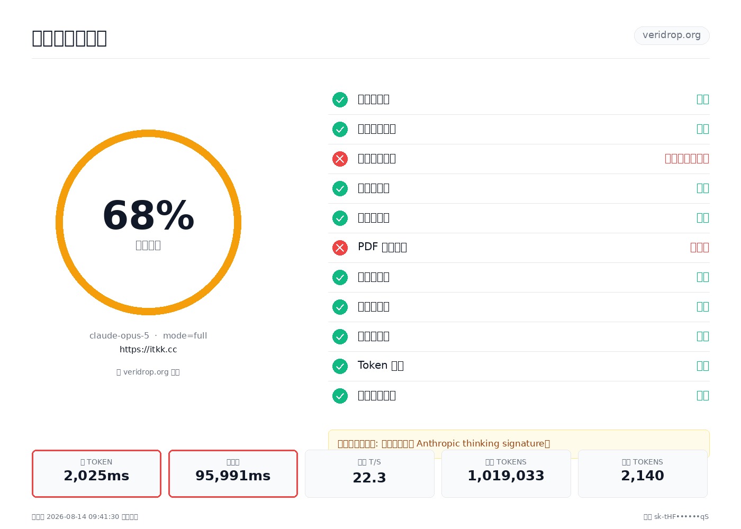Click green check icon directly above PDF row
Viewport: 741px width, 529px height.
point(340,218)
